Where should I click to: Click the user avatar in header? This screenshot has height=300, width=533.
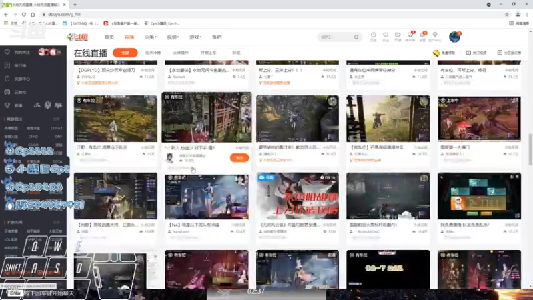pyautogui.click(x=454, y=37)
